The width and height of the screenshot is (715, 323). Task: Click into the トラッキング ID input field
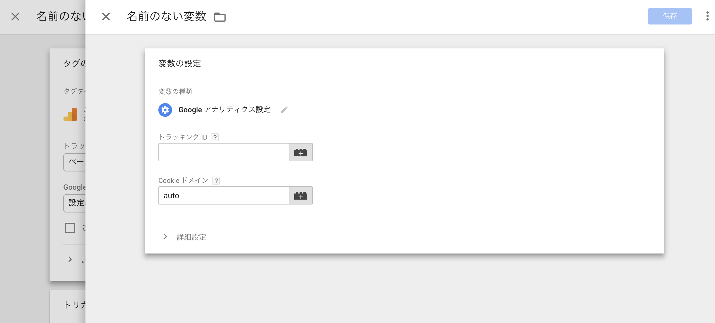click(224, 152)
